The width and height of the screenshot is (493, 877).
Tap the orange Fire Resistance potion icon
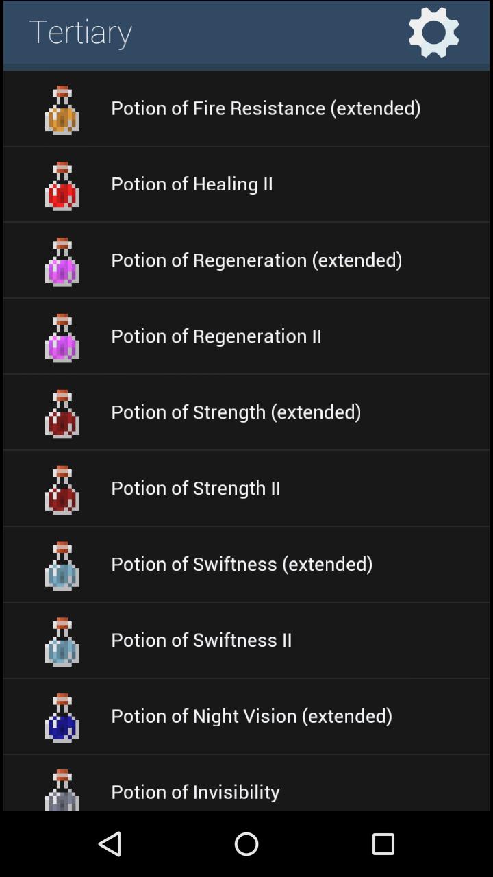(x=62, y=110)
